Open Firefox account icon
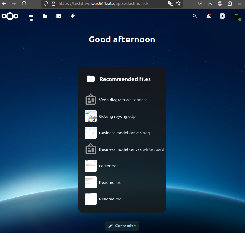This screenshot has width=245, height=233. click(x=220, y=3)
